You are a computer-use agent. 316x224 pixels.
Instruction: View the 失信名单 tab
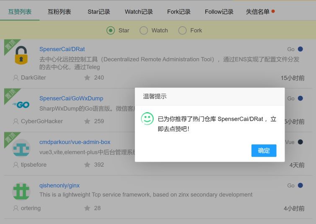[x=258, y=12]
